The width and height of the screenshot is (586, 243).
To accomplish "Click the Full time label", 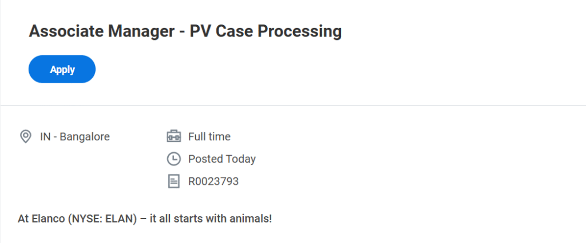I will (x=209, y=137).
